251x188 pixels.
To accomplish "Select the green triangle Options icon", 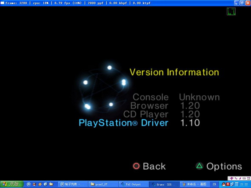I will click(x=199, y=166).
